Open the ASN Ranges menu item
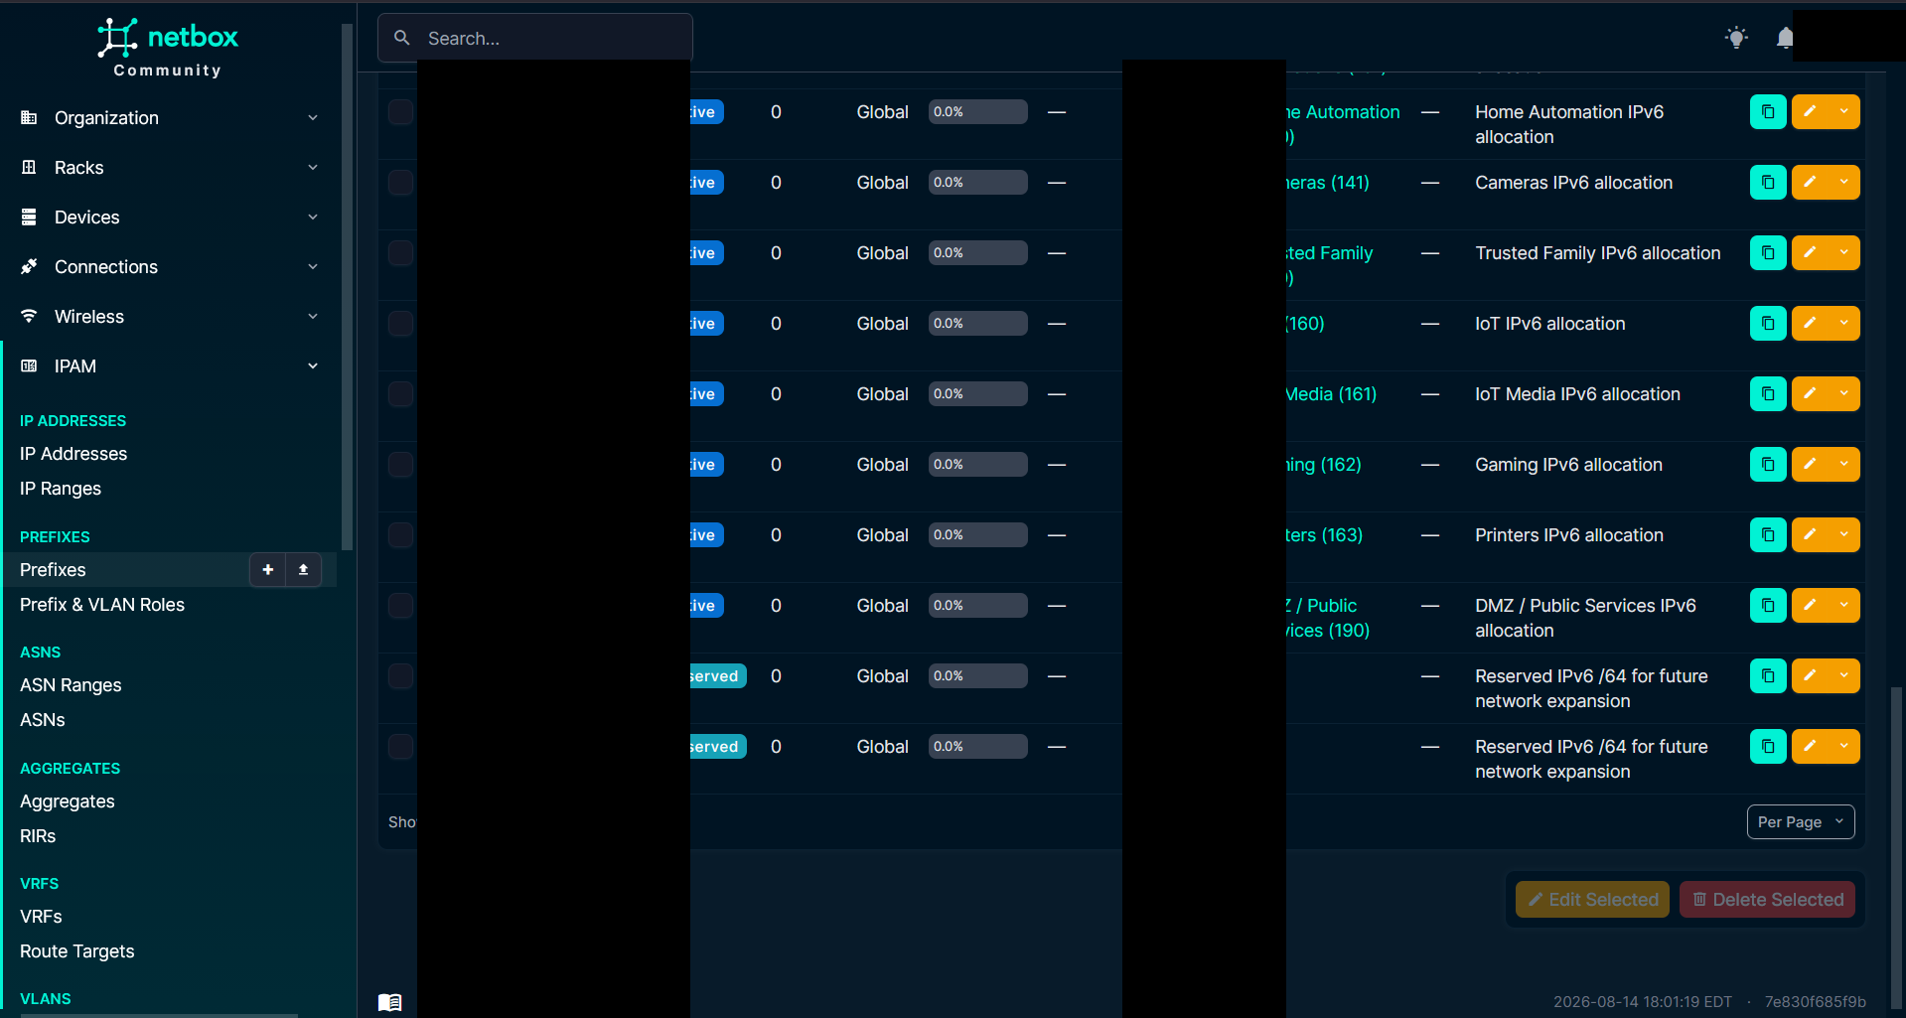This screenshot has width=1906, height=1018. [71, 685]
